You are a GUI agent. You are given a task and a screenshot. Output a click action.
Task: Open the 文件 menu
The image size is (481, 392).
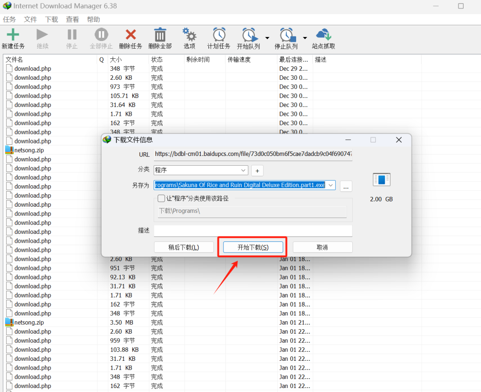[30, 19]
